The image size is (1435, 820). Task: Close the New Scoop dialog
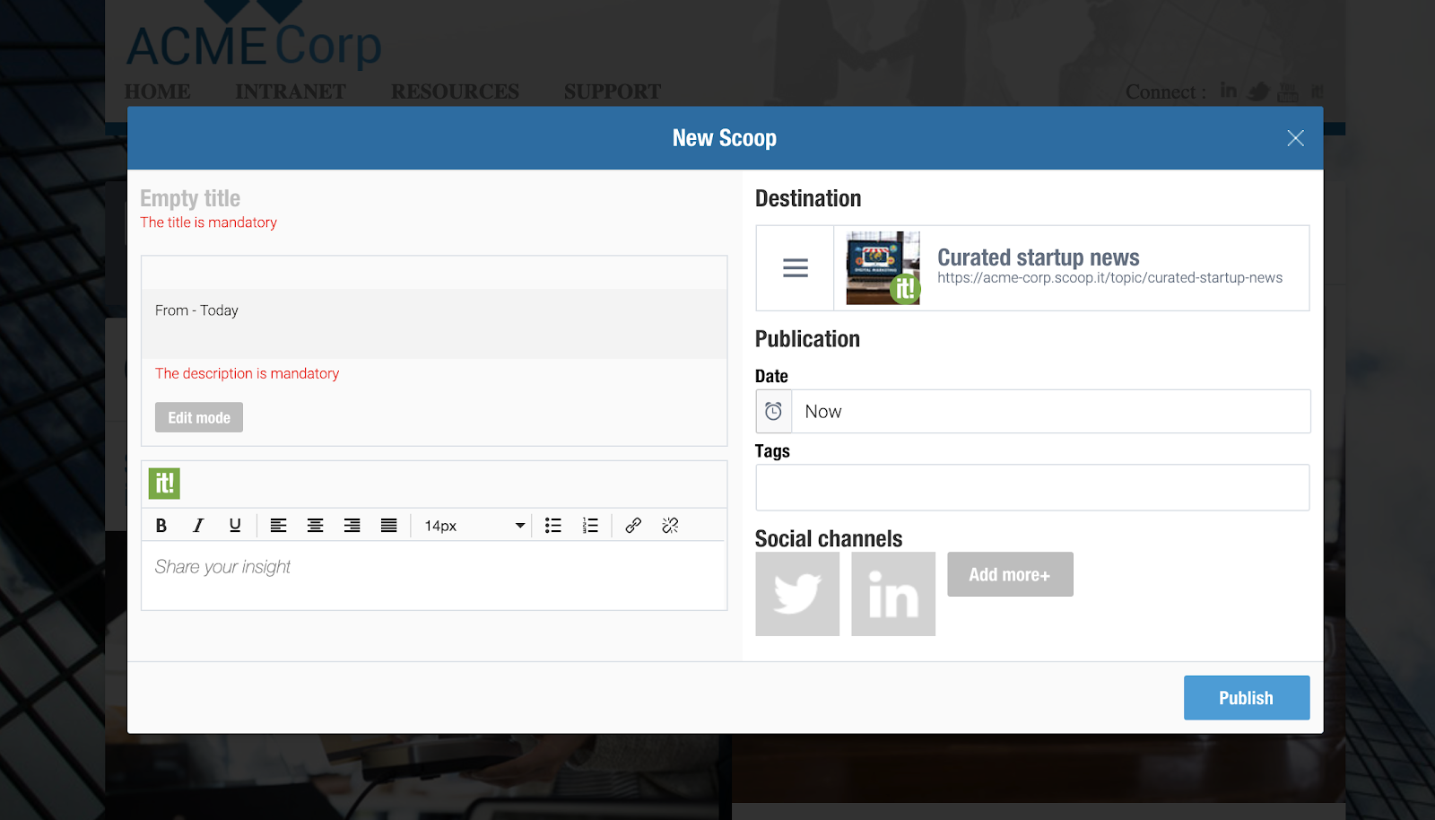[1295, 138]
